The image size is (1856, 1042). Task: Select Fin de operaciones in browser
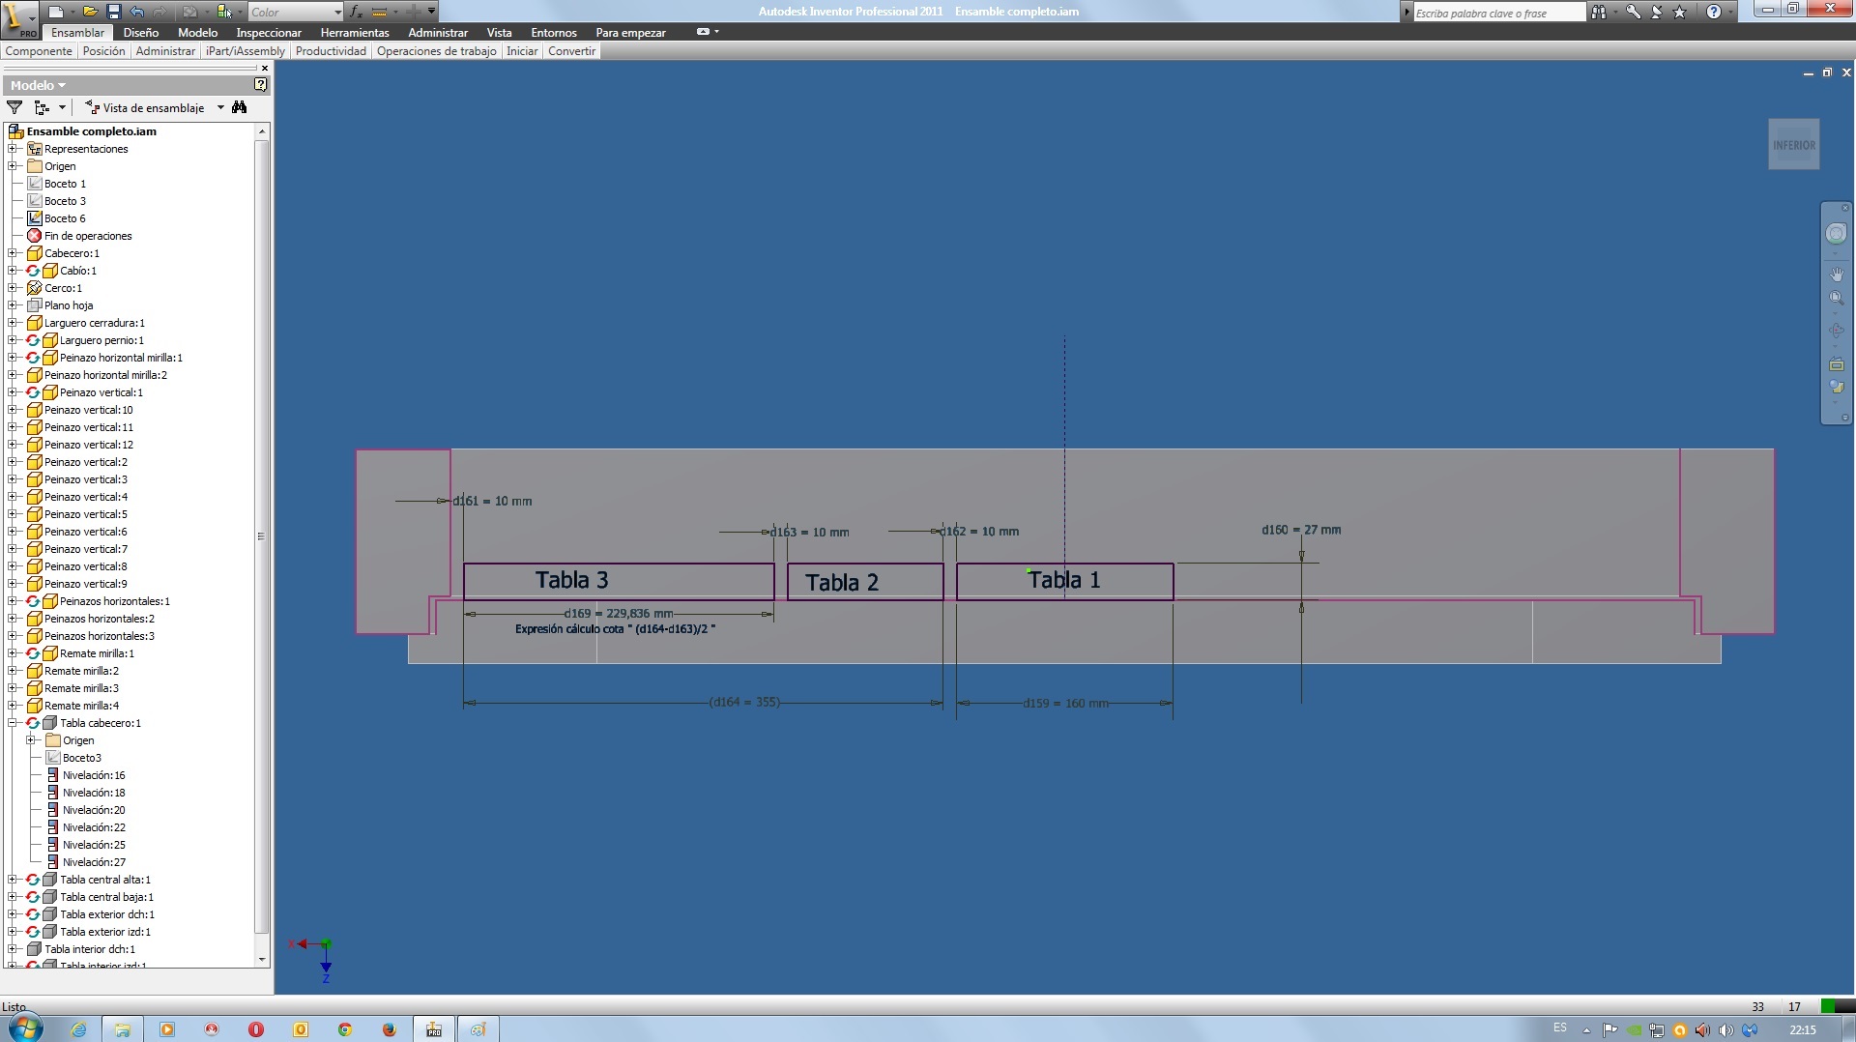88,236
